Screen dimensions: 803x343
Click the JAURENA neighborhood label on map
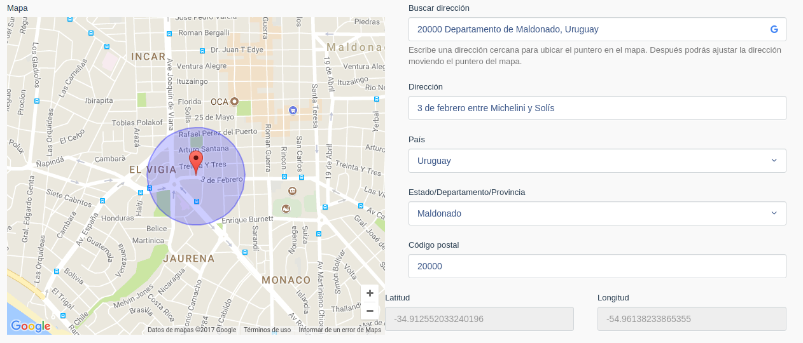point(189,259)
